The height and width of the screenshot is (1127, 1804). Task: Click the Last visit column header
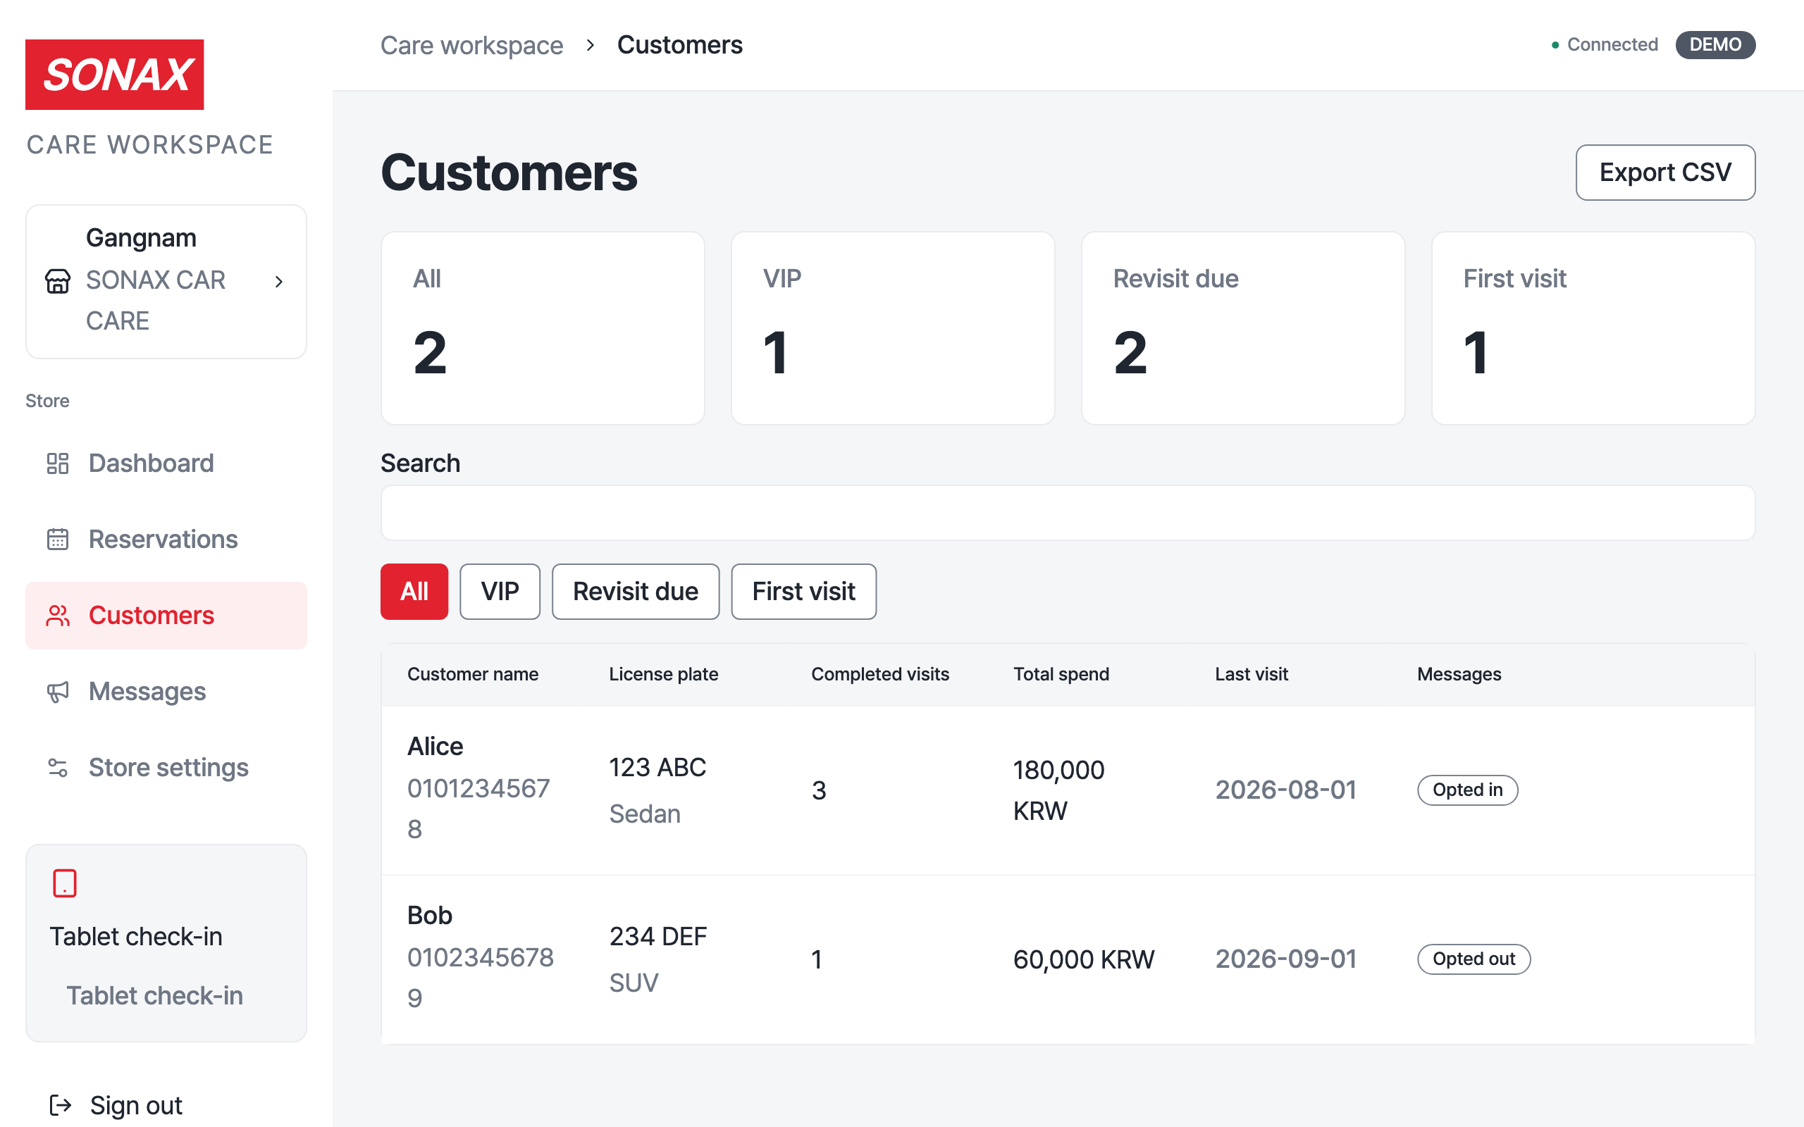1251,674
